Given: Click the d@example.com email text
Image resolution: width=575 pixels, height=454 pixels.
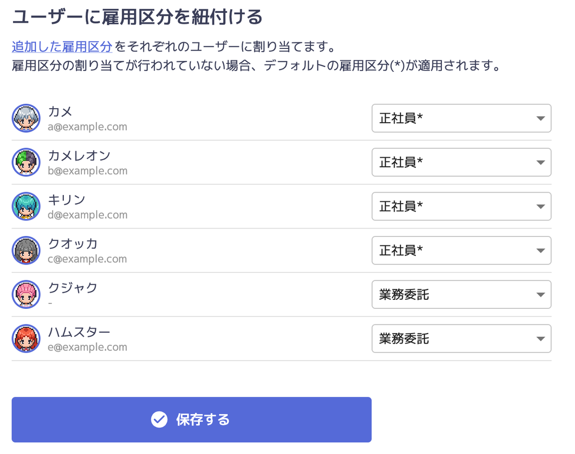Looking at the screenshot, I should click(88, 215).
